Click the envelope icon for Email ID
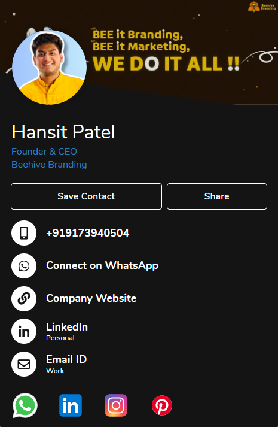The image size is (278, 427). 24,364
